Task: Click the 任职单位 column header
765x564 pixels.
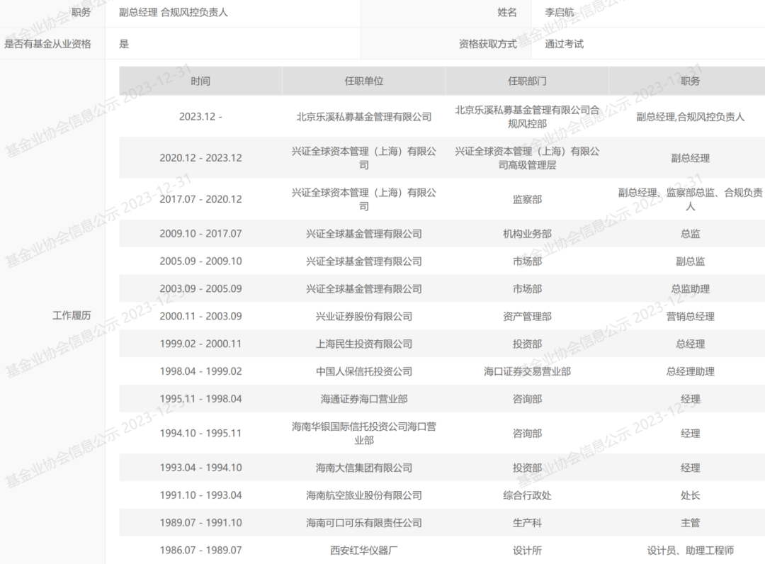Action: tap(364, 81)
